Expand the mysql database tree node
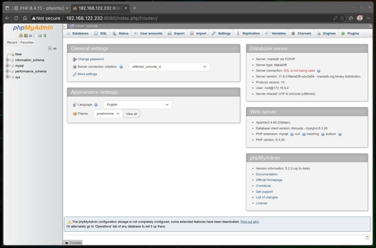Screen dimensions: 376x248 (7, 66)
